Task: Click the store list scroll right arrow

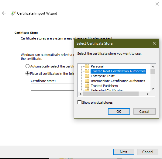Action: [148, 94]
